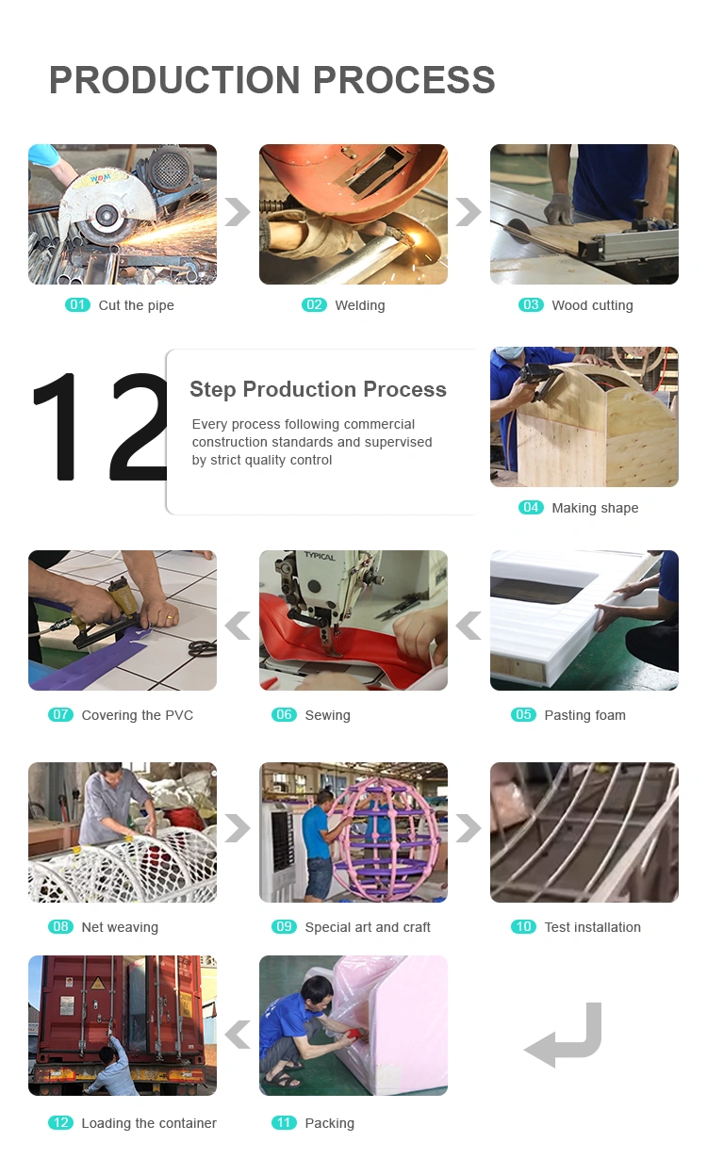Screen dimensions: 707x1158
Task: Click the 02 Welding number badge
Action: point(314,305)
